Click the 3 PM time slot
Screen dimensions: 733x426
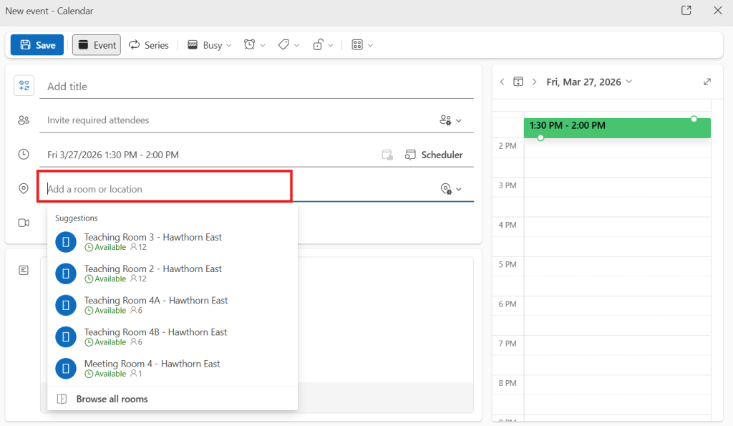click(617, 187)
